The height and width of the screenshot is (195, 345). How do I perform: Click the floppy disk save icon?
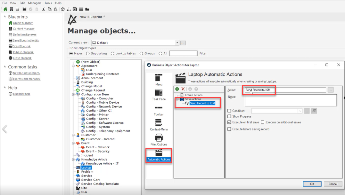24,9
